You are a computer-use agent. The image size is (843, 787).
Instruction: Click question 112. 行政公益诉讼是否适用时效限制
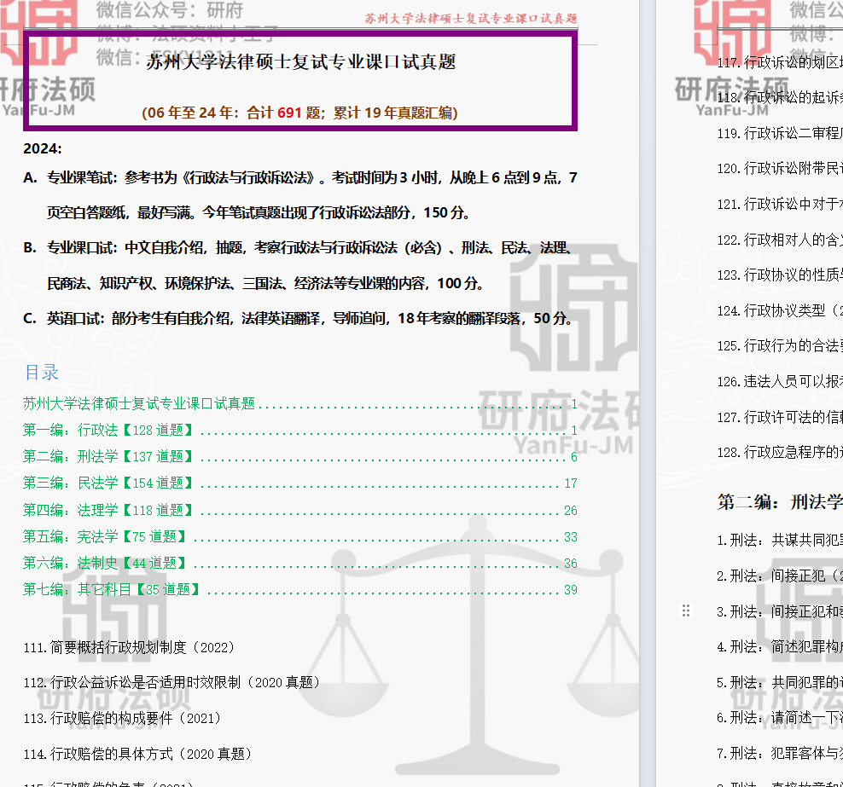(x=172, y=683)
